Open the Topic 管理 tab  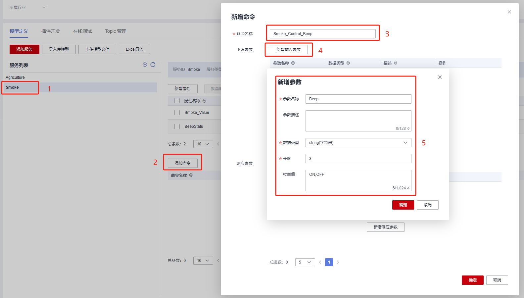click(116, 31)
